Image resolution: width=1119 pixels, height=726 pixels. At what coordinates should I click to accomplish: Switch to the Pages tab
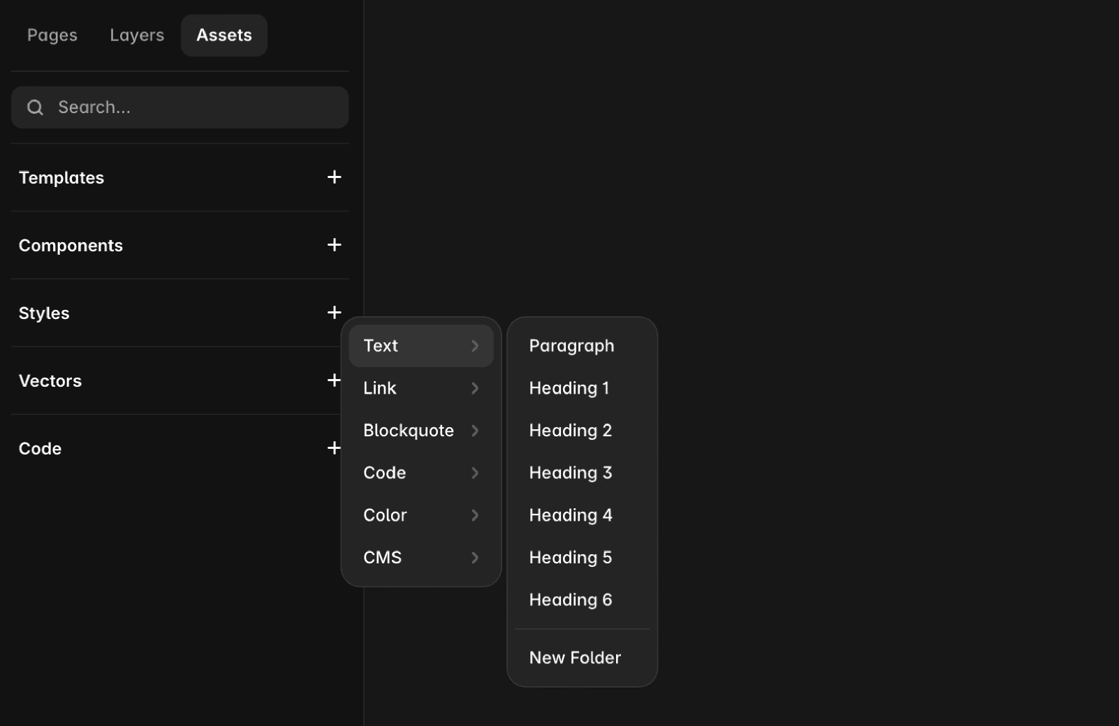click(x=52, y=35)
